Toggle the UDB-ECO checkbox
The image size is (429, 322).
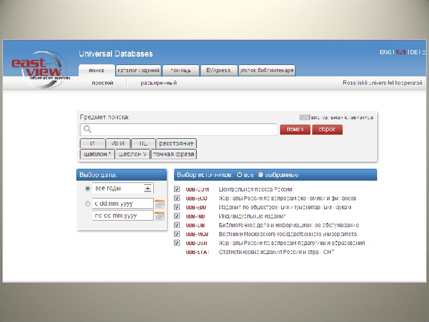(177, 198)
